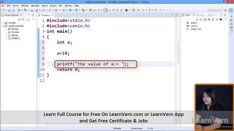Click the Project Explorer filter icon
This screenshot has width=234, height=131.
pyautogui.click(x=29, y=19)
